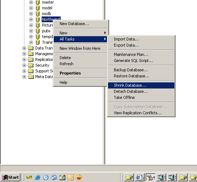Expand the model database node

[x=31, y=8]
